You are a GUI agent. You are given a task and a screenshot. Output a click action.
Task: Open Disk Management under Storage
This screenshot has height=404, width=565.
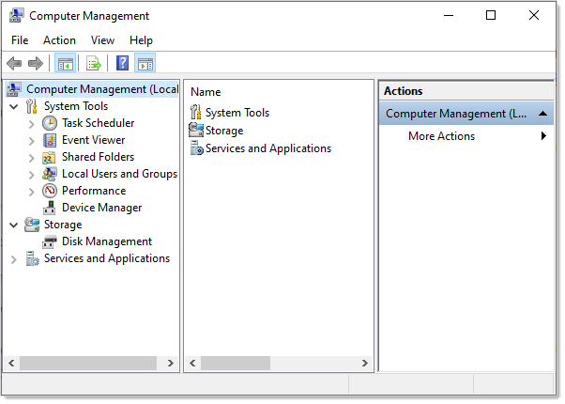(106, 241)
